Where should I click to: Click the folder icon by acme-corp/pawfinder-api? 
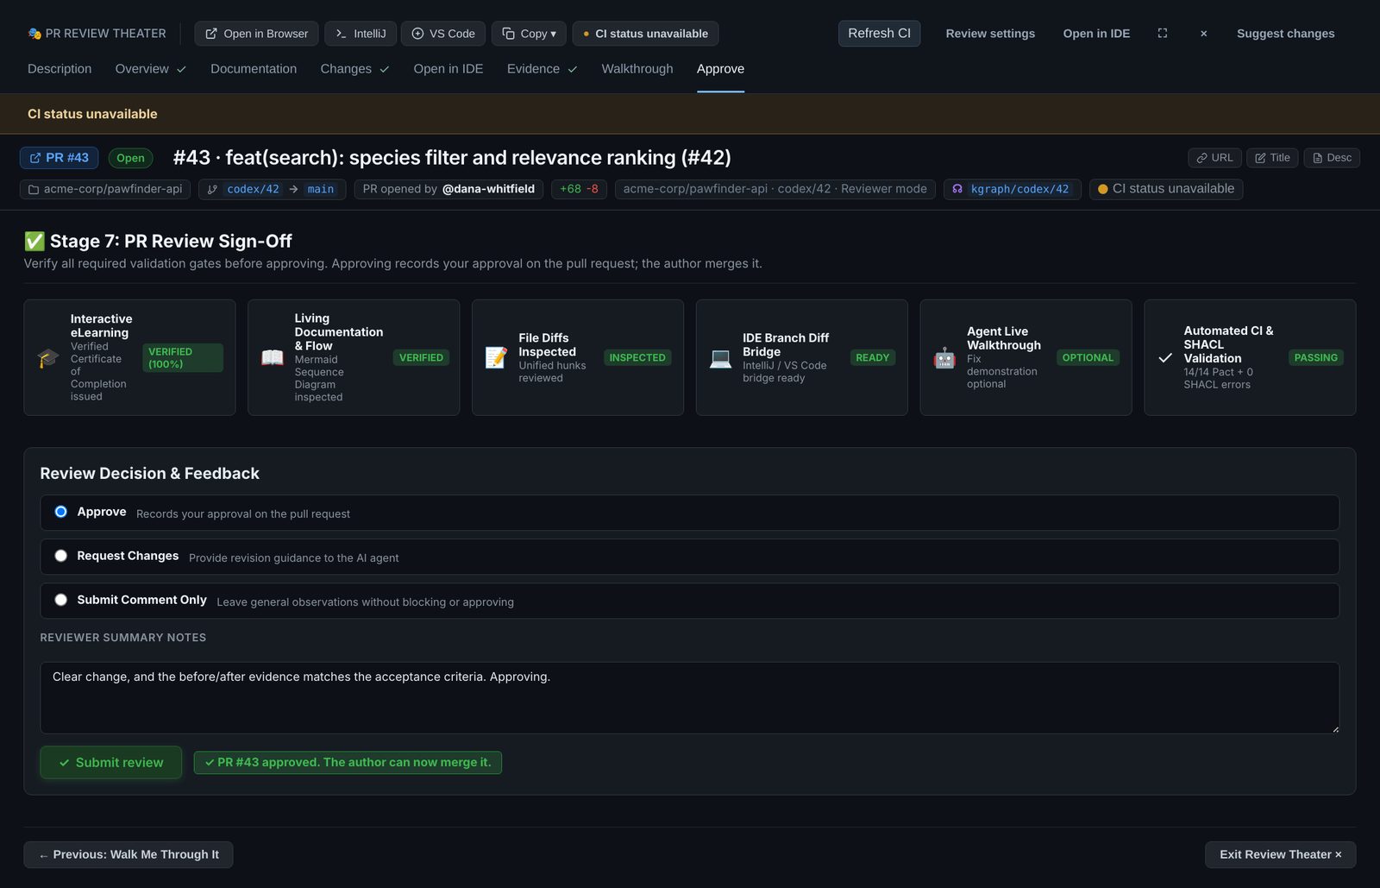point(34,189)
